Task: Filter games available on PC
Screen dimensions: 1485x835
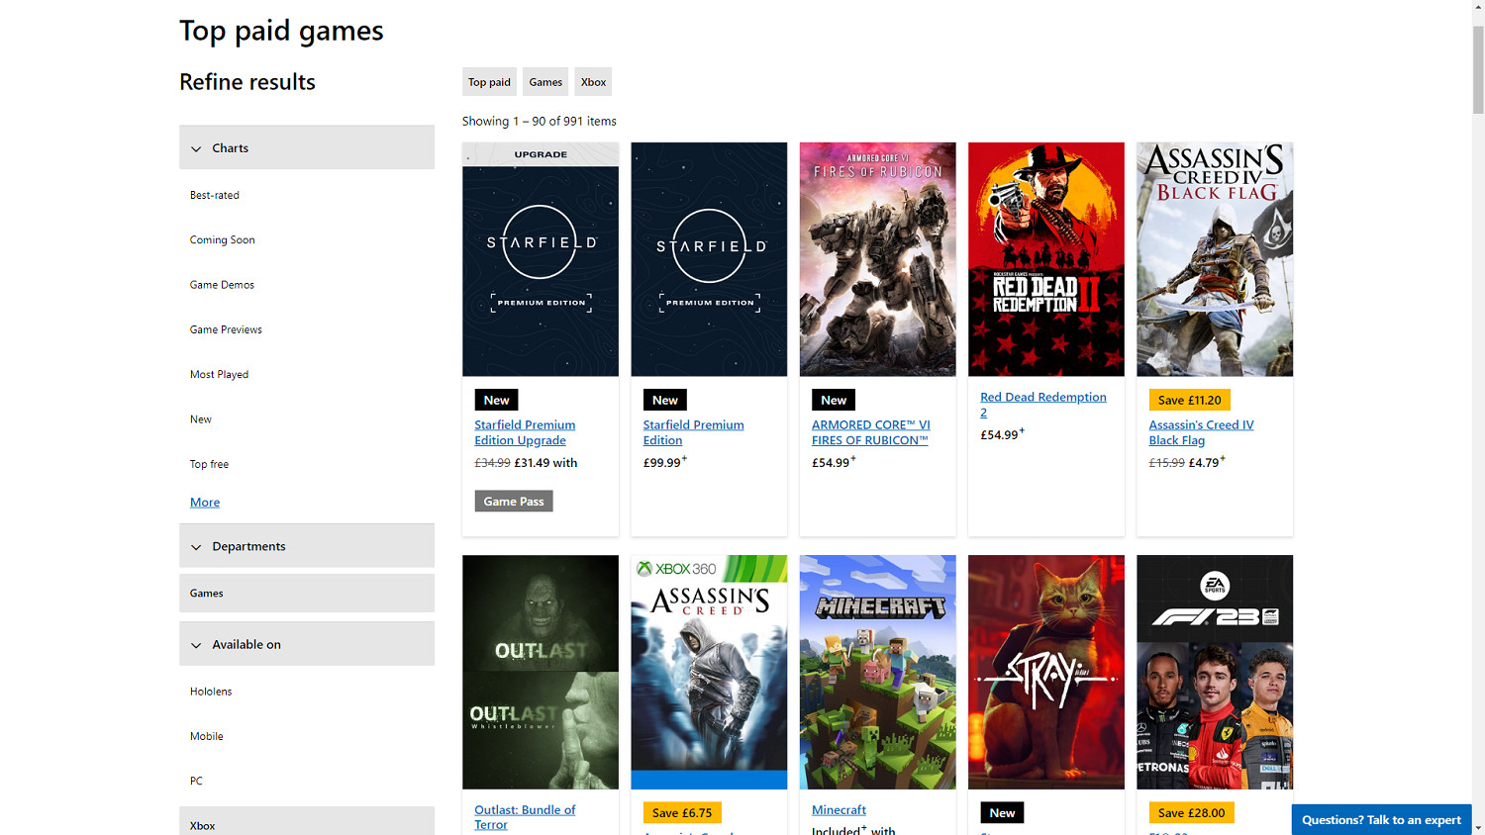Action: point(196,781)
